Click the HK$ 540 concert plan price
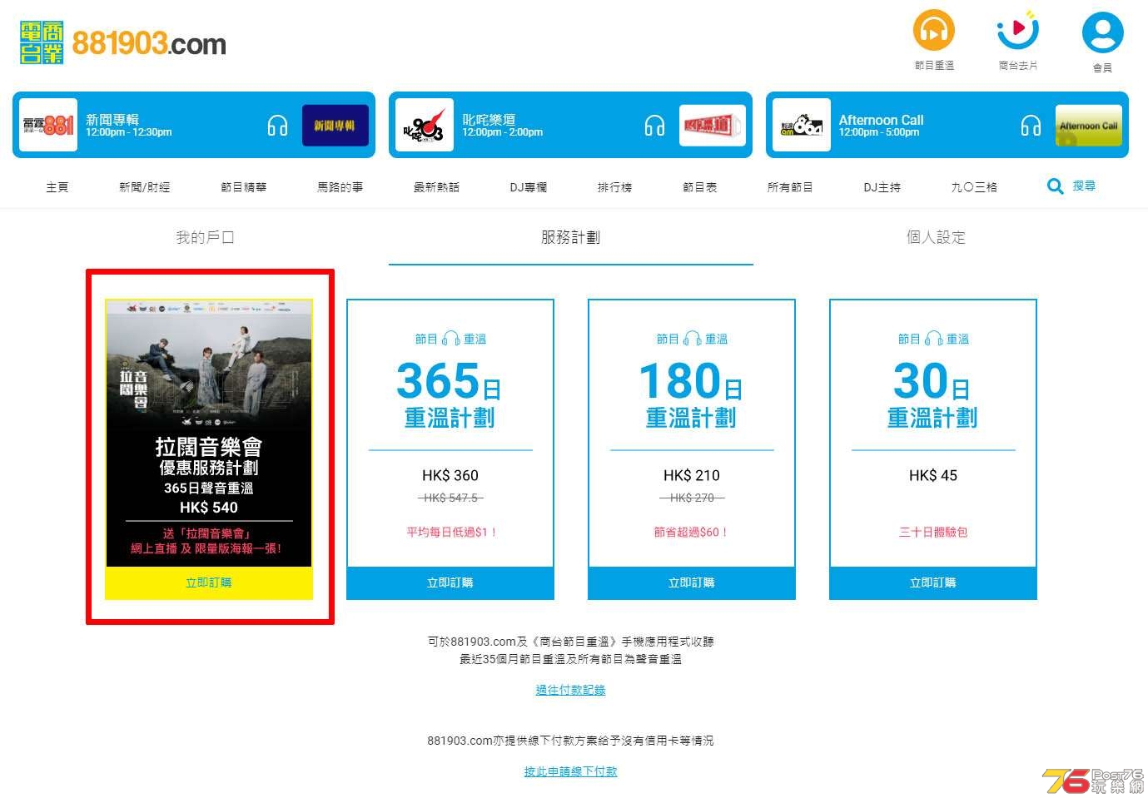Screen dimensions: 1148x798 coord(209,507)
